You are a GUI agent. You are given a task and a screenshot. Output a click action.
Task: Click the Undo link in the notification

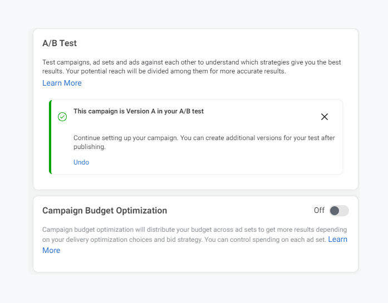click(81, 162)
